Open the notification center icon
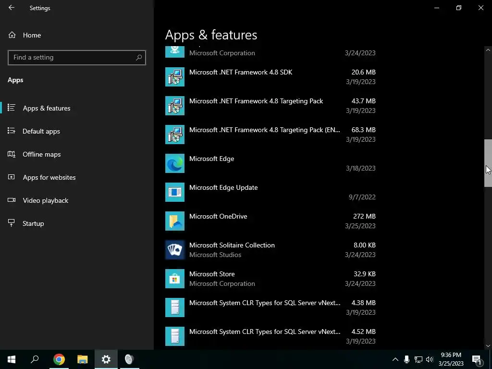This screenshot has height=369, width=492. pos(477,359)
